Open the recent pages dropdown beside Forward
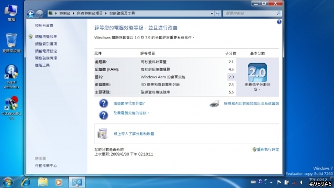The image size is (334, 188). click(x=45, y=14)
